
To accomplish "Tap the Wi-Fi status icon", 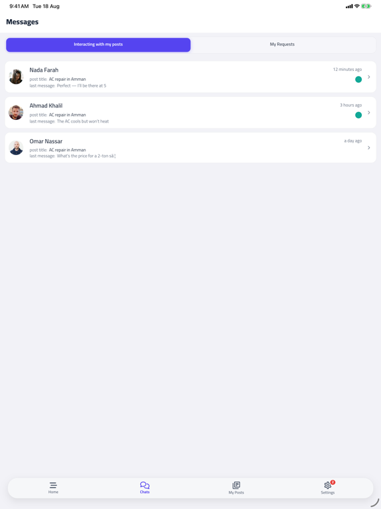I will point(357,6).
